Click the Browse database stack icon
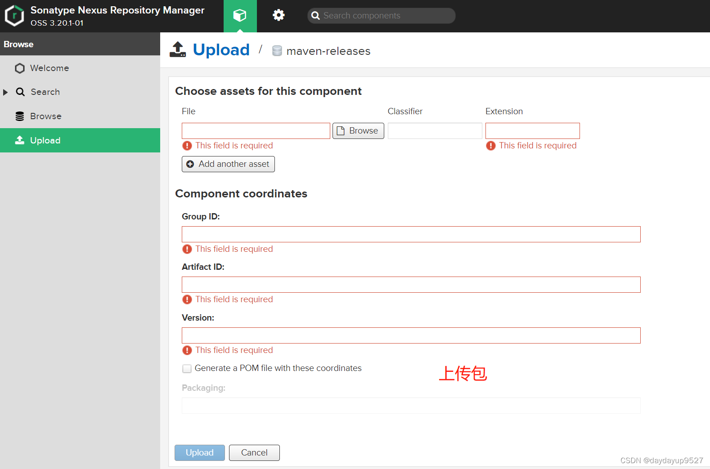This screenshot has width=710, height=469. (20, 116)
